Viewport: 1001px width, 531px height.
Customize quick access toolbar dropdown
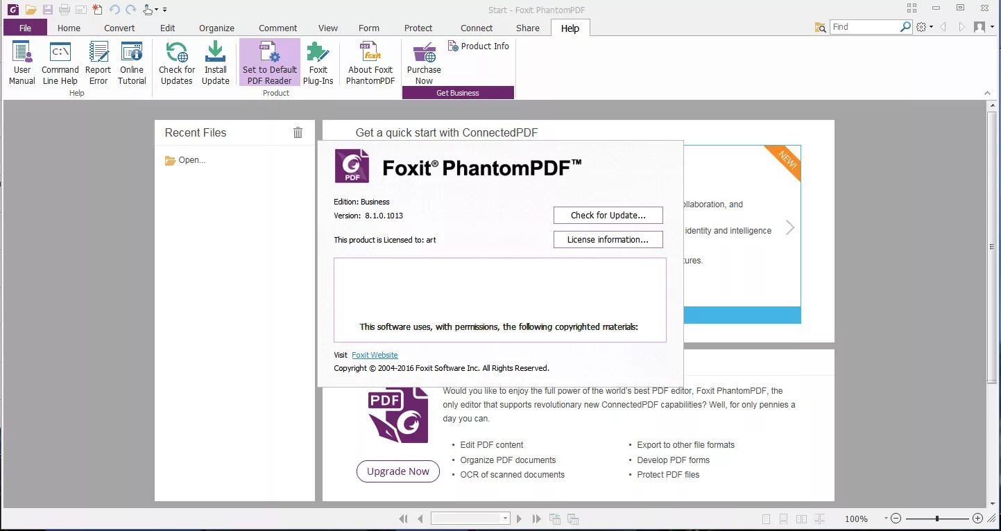pos(165,10)
